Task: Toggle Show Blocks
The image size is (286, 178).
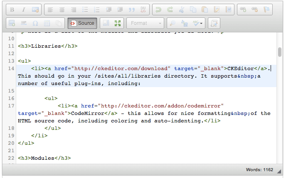Action: click(106, 23)
